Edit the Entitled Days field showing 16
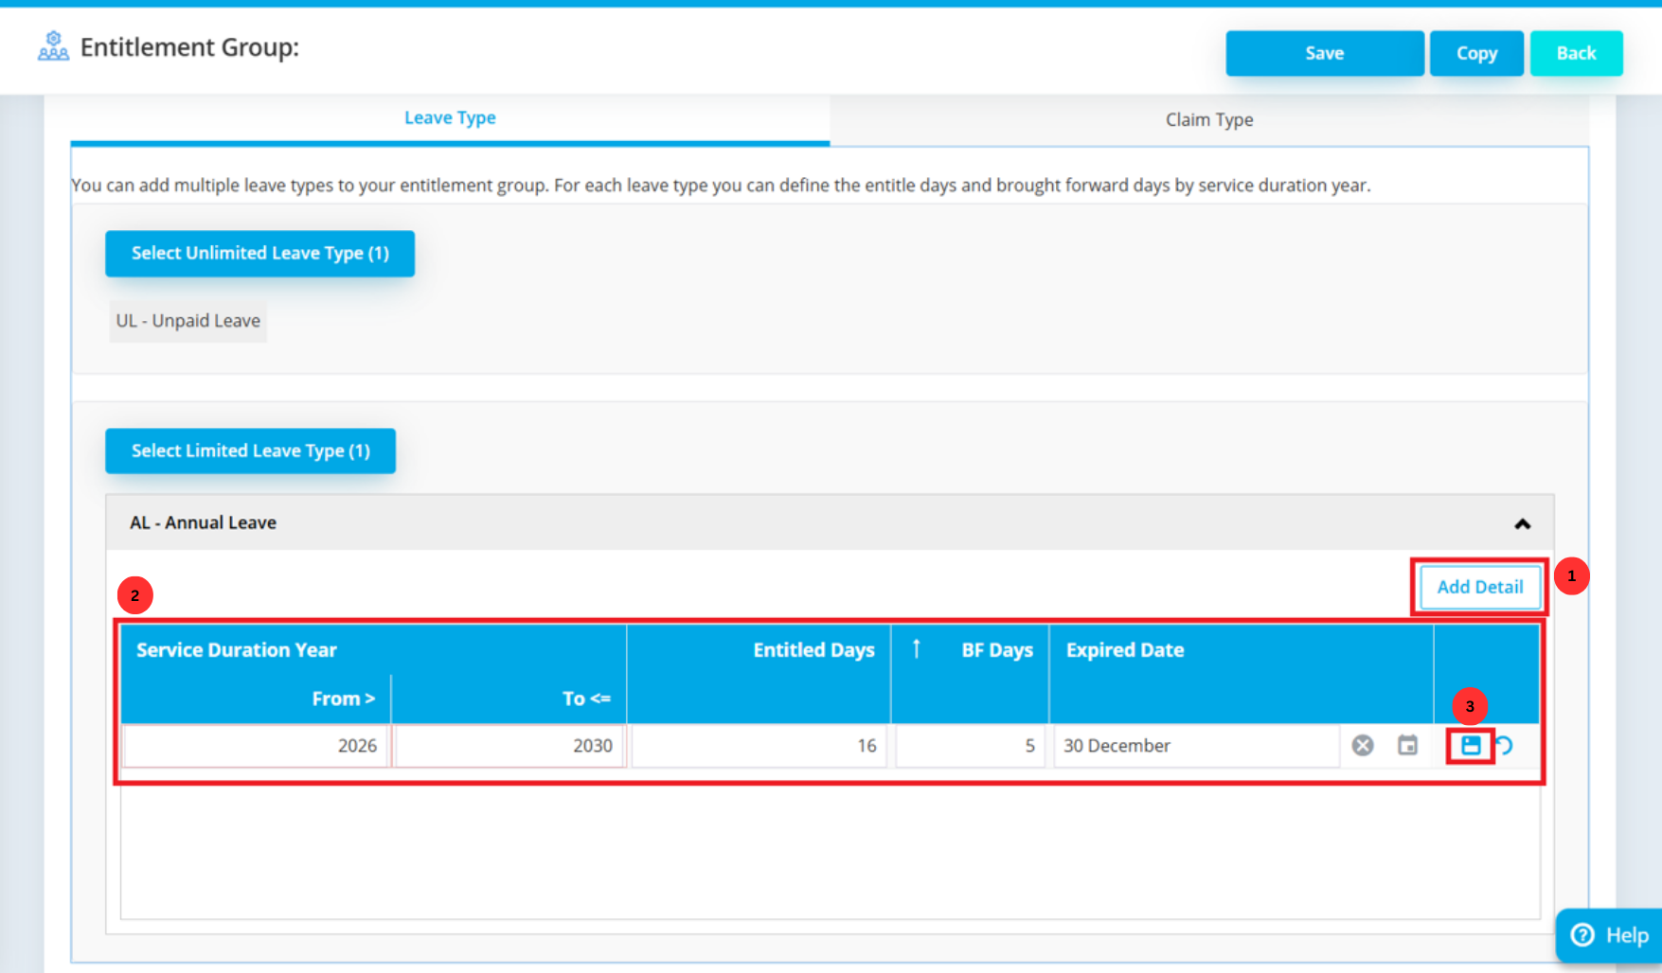1662x973 pixels. pyautogui.click(x=759, y=746)
